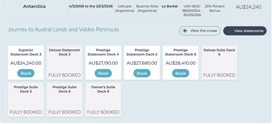Click the Antarctica destination cell

34,6
